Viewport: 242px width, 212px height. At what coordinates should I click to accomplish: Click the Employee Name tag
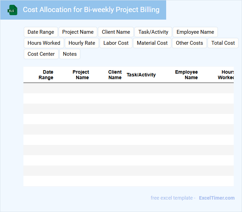[x=195, y=32]
